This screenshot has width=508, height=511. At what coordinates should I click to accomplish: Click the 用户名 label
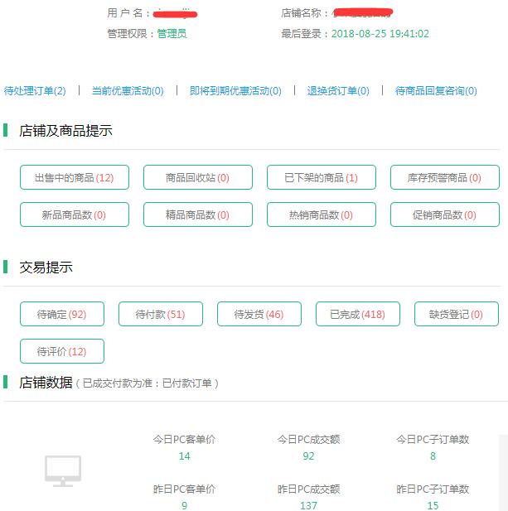tap(128, 13)
